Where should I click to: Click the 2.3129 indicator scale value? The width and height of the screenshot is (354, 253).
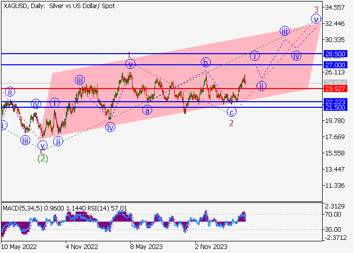pyautogui.click(x=335, y=206)
